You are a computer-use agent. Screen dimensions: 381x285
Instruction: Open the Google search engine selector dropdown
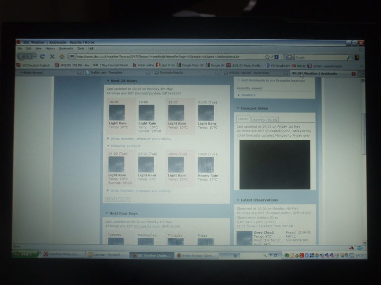tap(290, 57)
